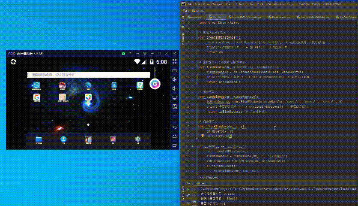Screen dimensions: 358x206
Task: Open the beige face app icon
Action: coord(63,98)
